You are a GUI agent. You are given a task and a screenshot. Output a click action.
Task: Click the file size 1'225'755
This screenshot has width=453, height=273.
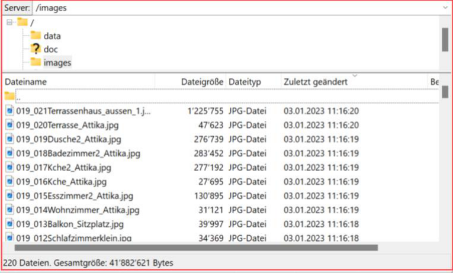[205, 111]
